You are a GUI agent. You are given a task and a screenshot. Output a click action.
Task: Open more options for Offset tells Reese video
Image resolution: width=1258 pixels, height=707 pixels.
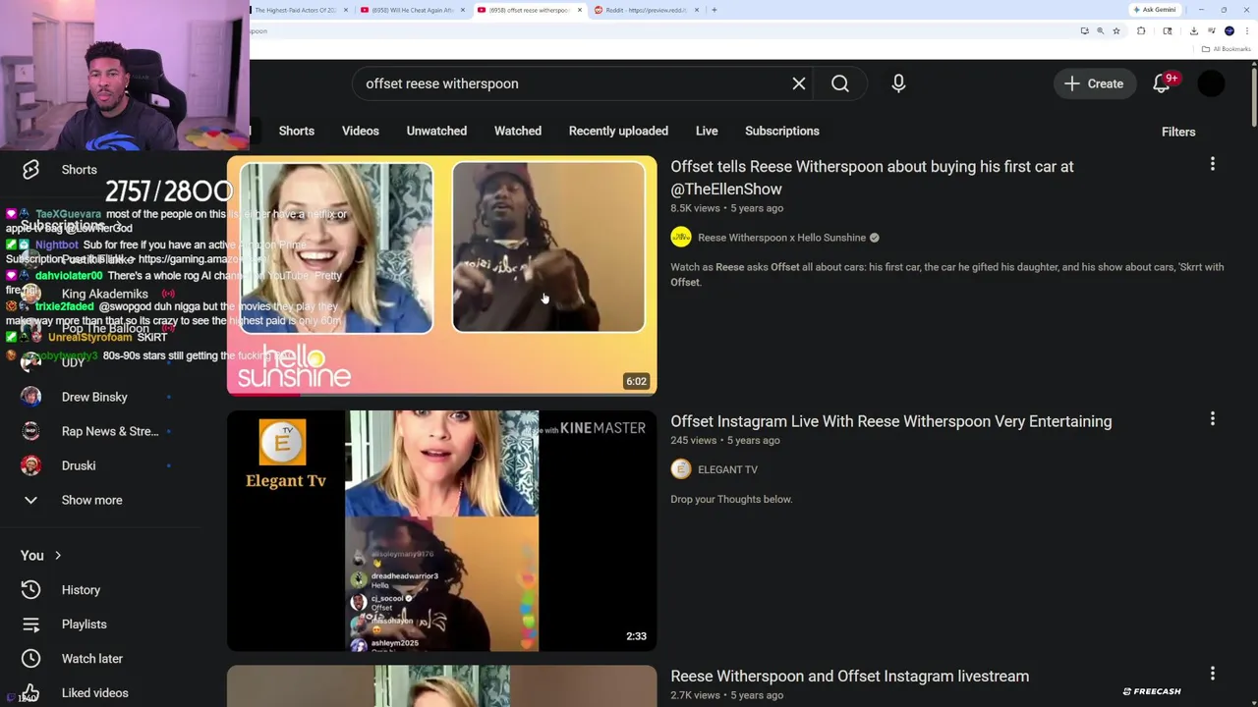[1212, 164]
